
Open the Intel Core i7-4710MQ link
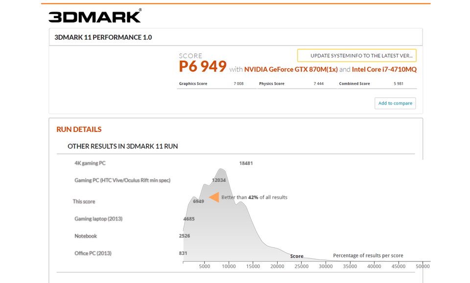coord(384,69)
